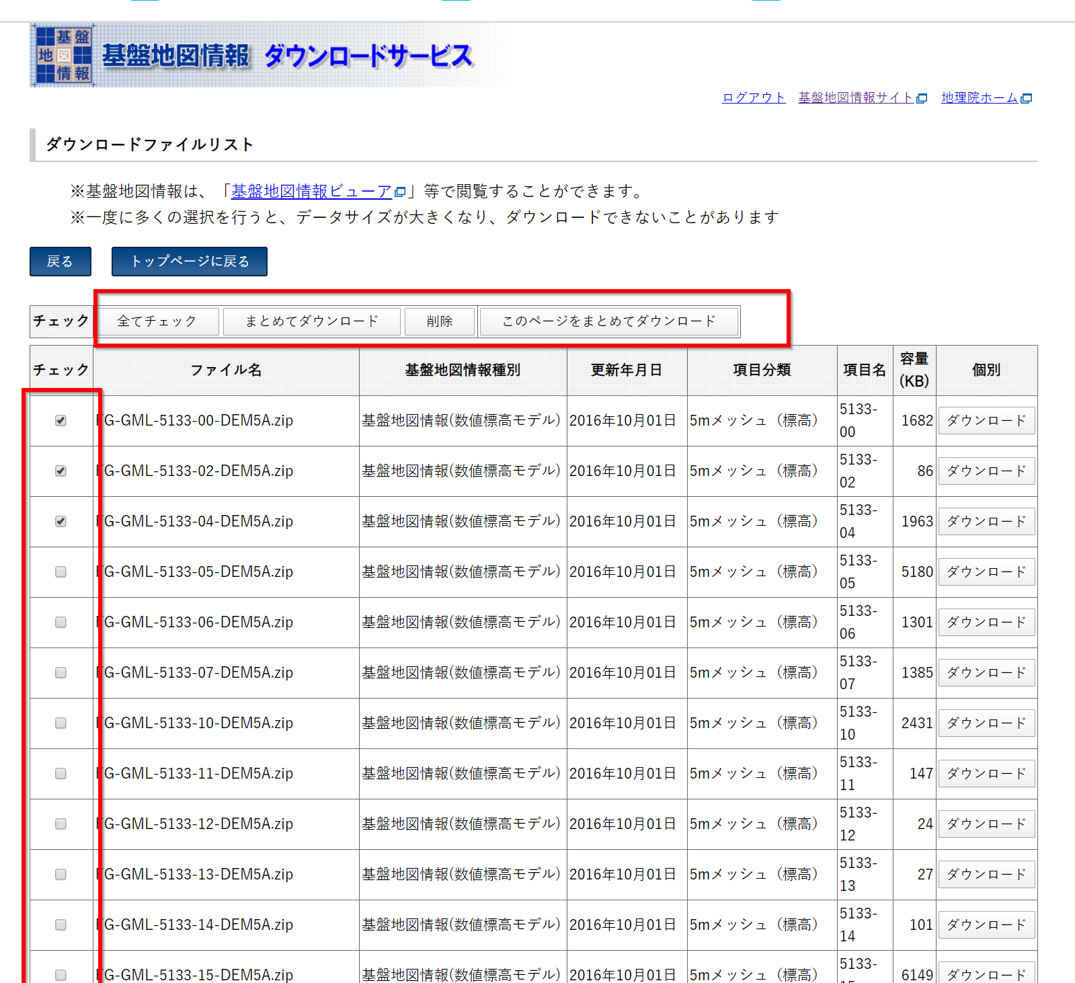This screenshot has width=1075, height=983.
Task: Click the 戻る button
Action: point(60,262)
